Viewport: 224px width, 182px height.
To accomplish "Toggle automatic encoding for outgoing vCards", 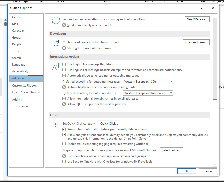I will pos(64,87).
